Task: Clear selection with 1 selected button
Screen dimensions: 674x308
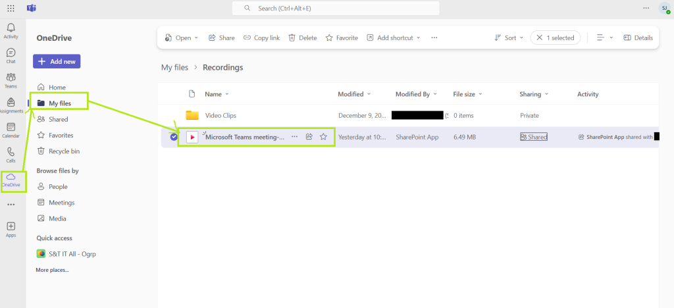Action: [x=556, y=38]
